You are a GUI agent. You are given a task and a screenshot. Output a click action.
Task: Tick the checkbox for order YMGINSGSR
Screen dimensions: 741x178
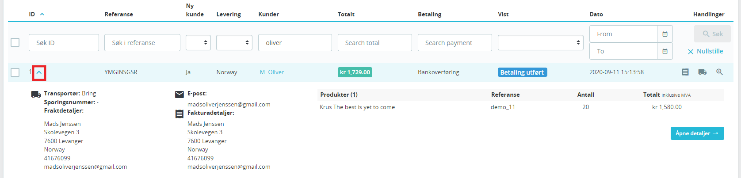tap(15, 72)
